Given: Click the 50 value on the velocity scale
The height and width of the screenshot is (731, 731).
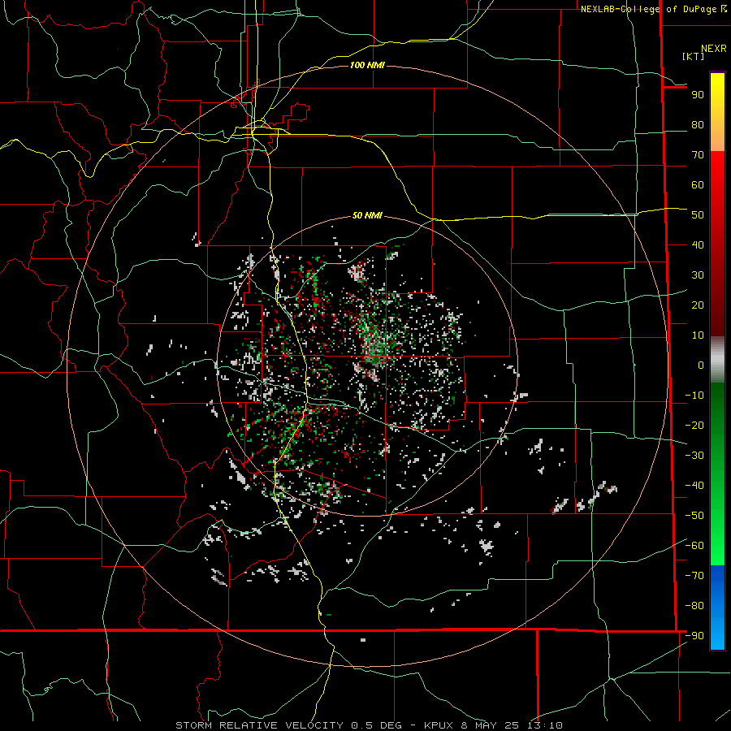Looking at the screenshot, I should [698, 215].
